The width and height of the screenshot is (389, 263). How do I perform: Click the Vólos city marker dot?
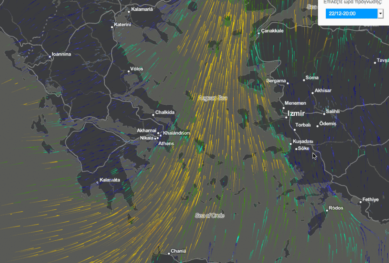129,71
